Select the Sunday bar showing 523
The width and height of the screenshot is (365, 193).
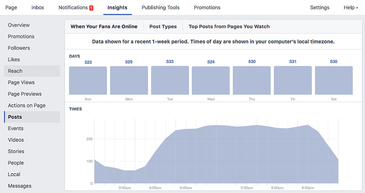coord(88,80)
